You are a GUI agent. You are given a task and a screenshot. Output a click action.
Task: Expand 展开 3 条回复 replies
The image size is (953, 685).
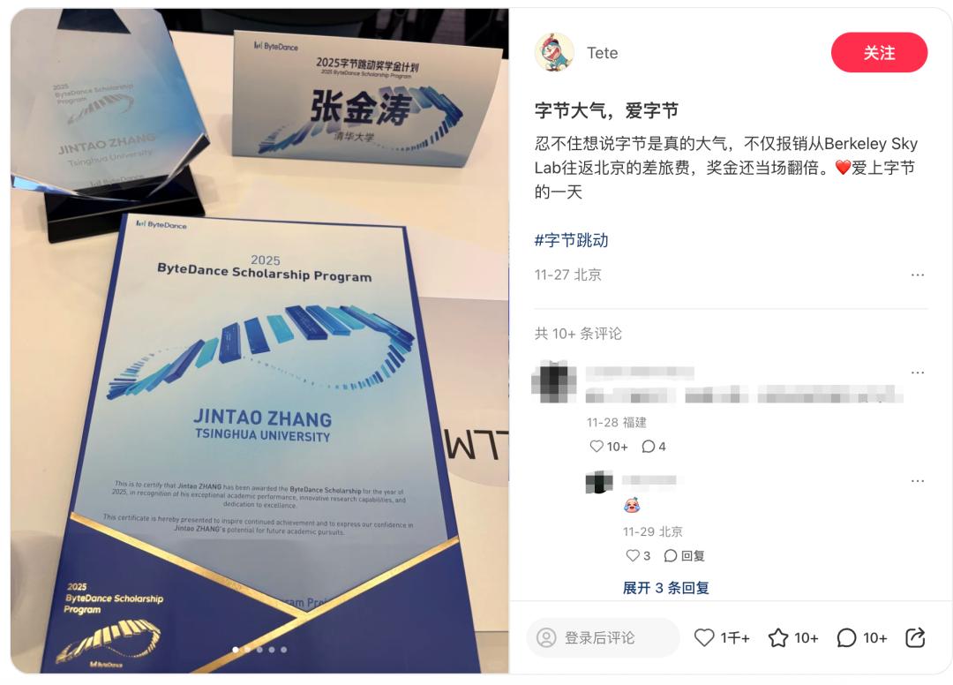pyautogui.click(x=665, y=588)
